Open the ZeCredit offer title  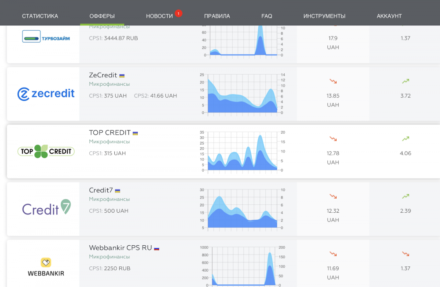[103, 75]
